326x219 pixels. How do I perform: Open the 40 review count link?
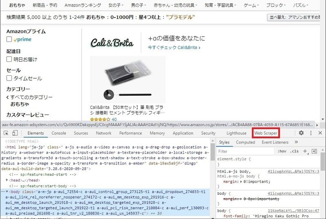click(114, 119)
